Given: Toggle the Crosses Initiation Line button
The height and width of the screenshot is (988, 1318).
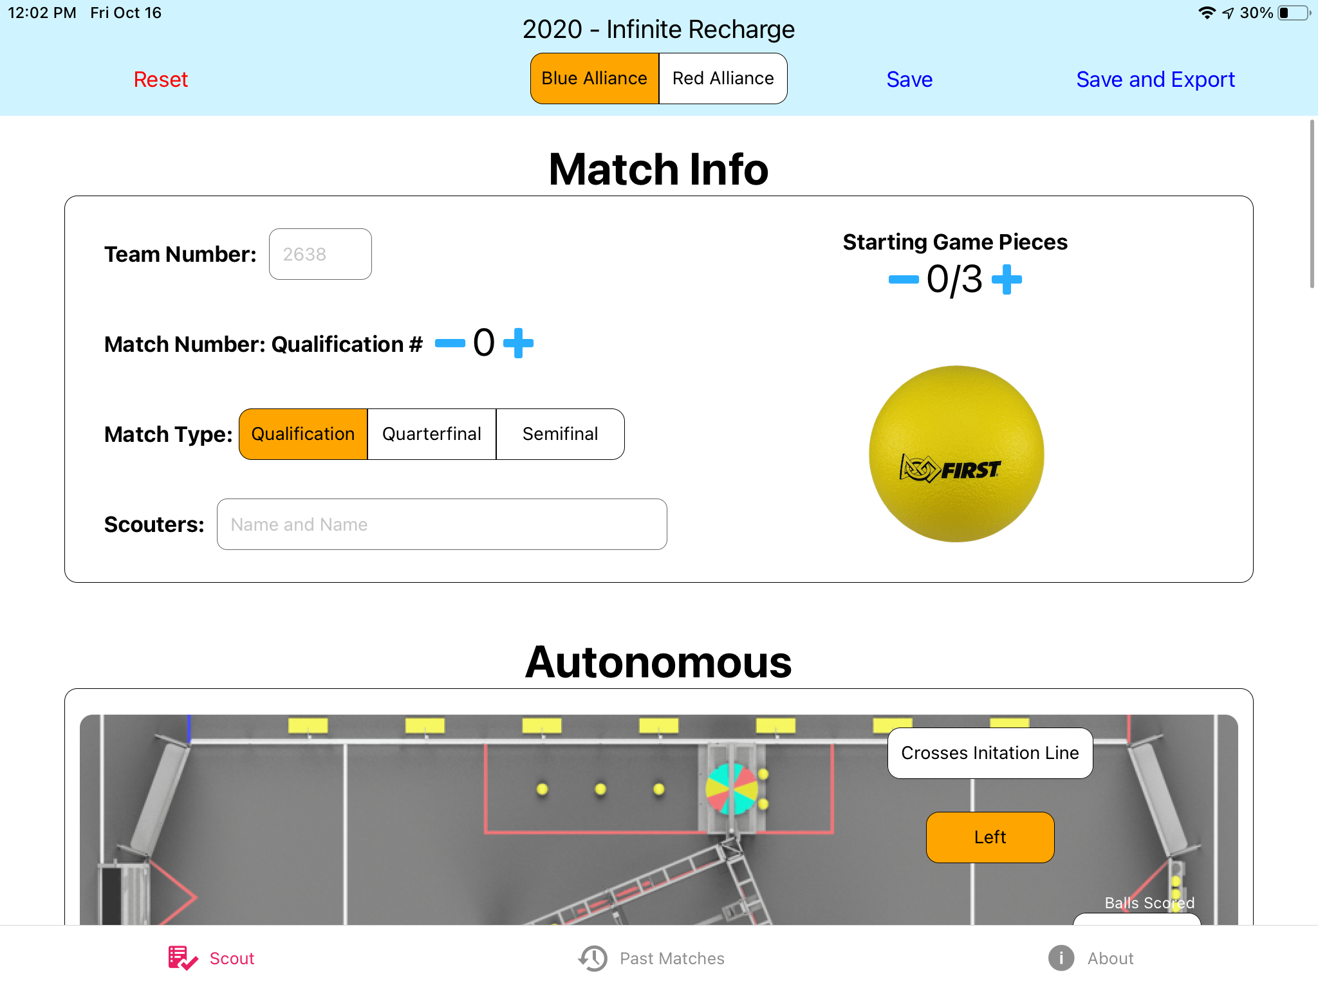Looking at the screenshot, I should (990, 753).
